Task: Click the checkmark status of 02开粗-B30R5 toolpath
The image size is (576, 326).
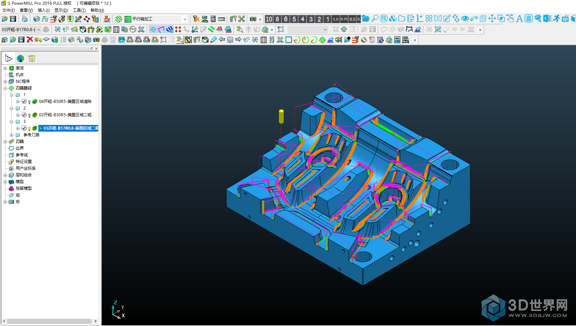Action: (24, 115)
